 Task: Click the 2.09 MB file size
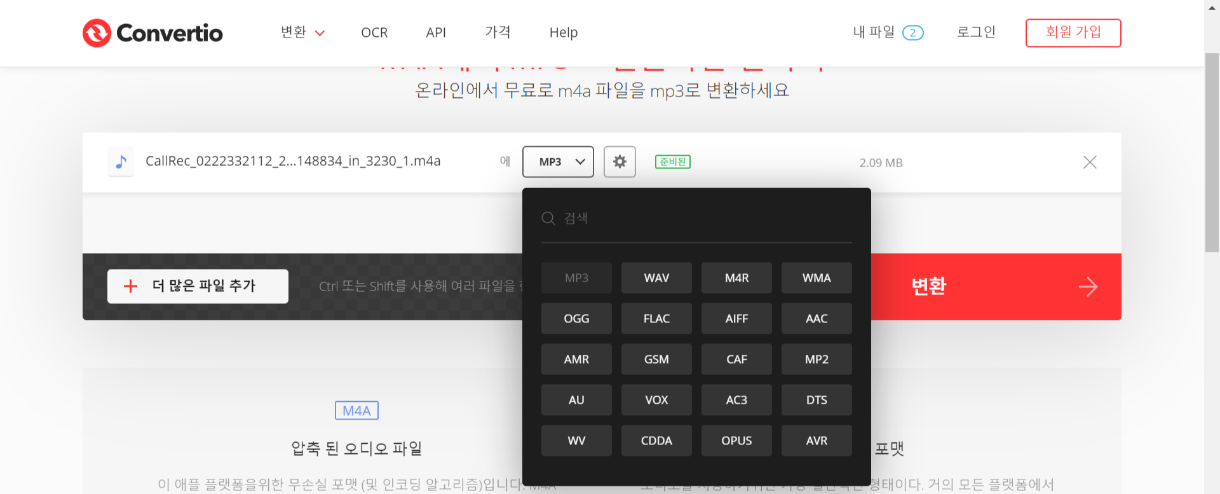coord(881,163)
